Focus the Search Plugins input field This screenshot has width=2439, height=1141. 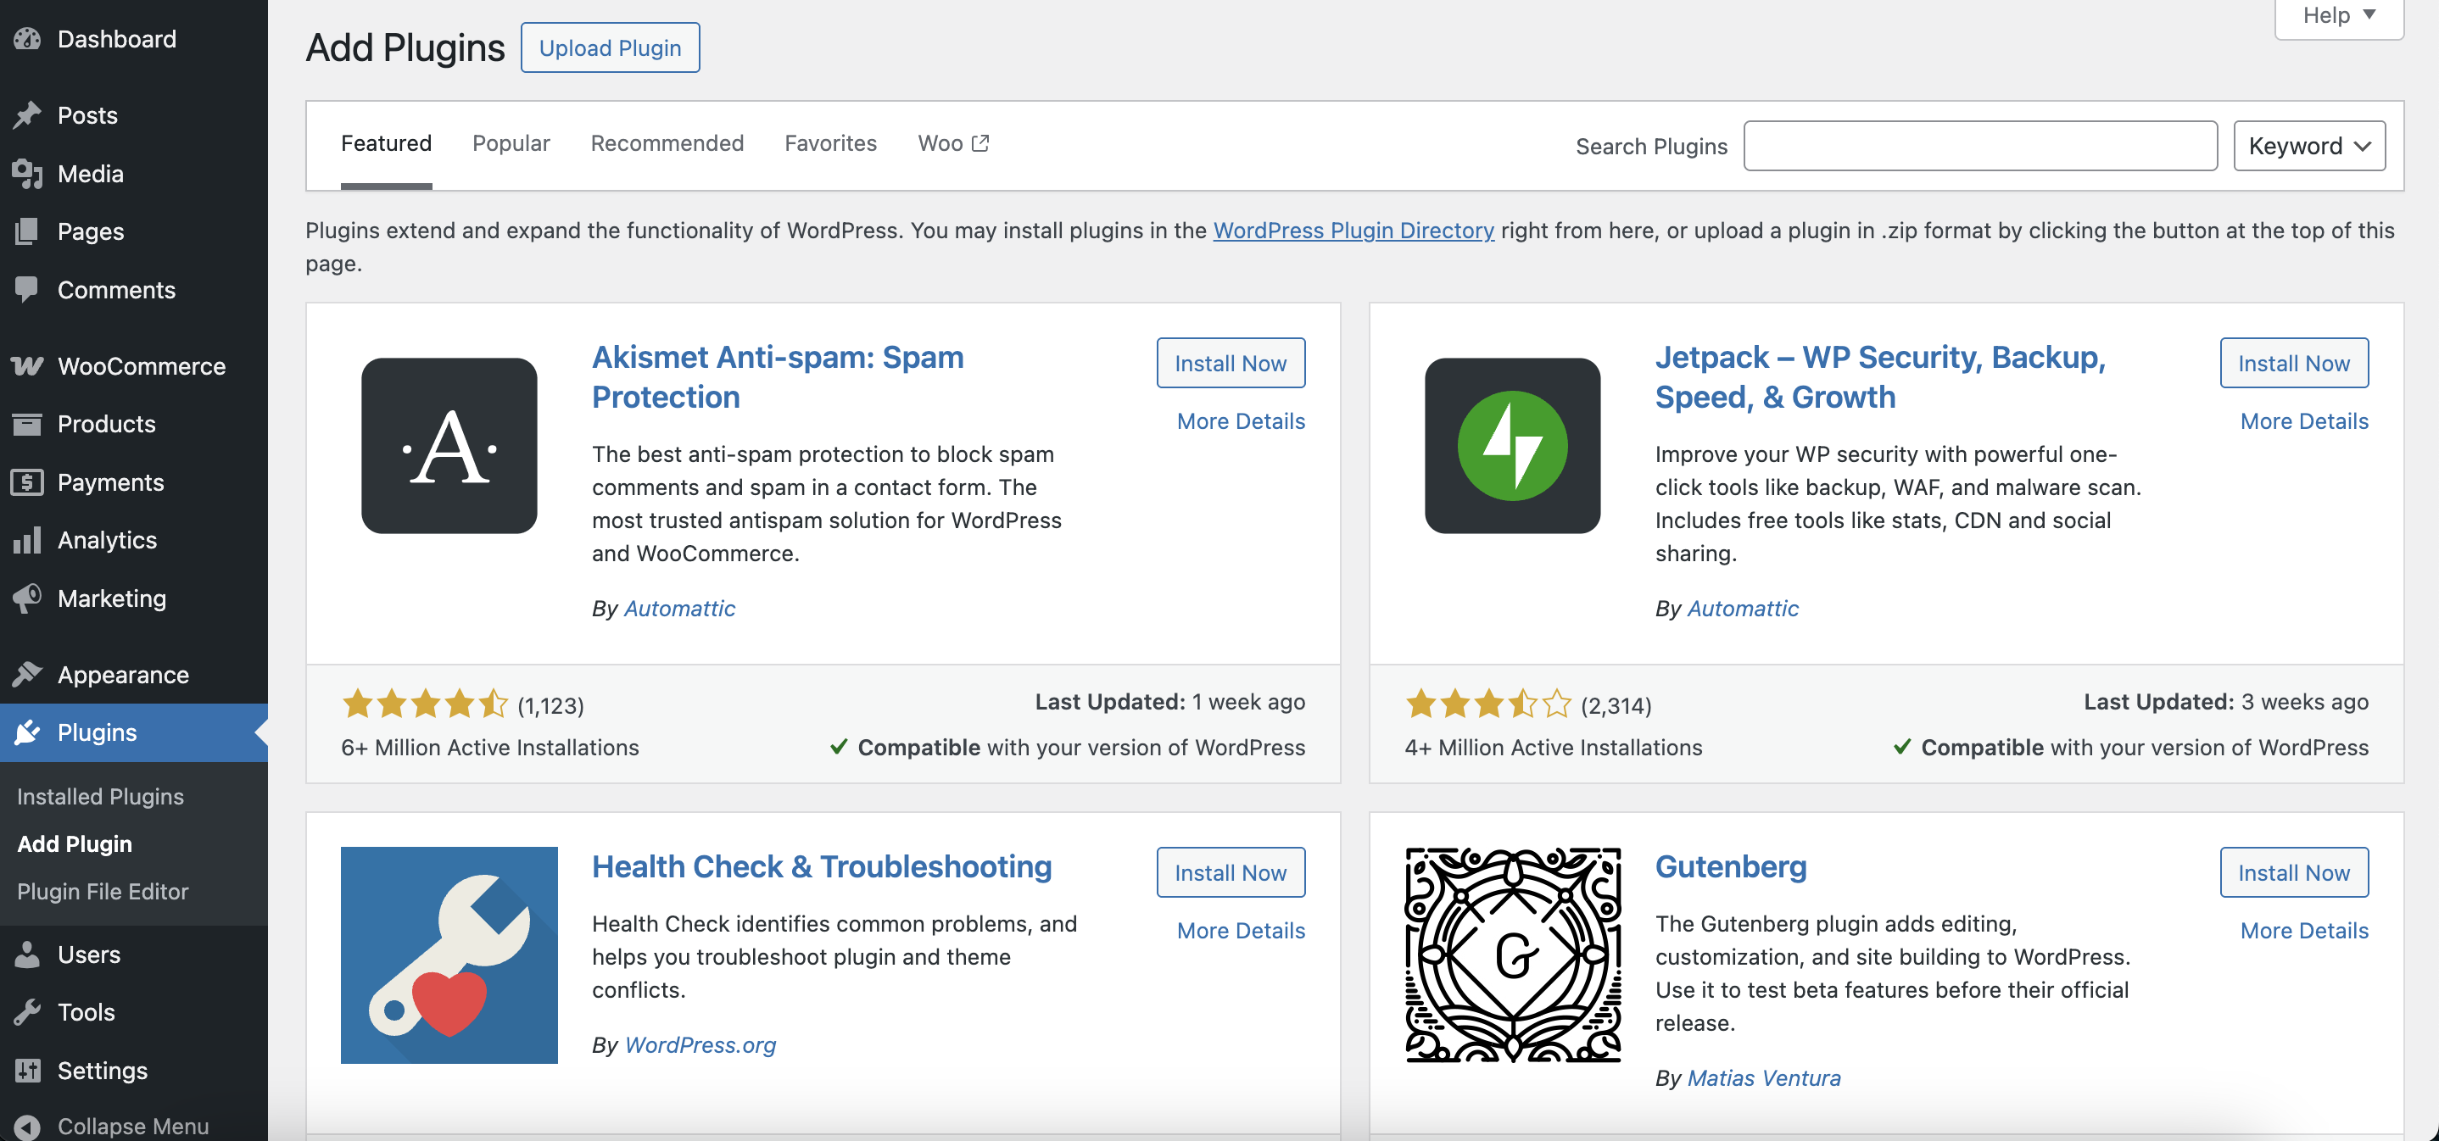[1981, 146]
